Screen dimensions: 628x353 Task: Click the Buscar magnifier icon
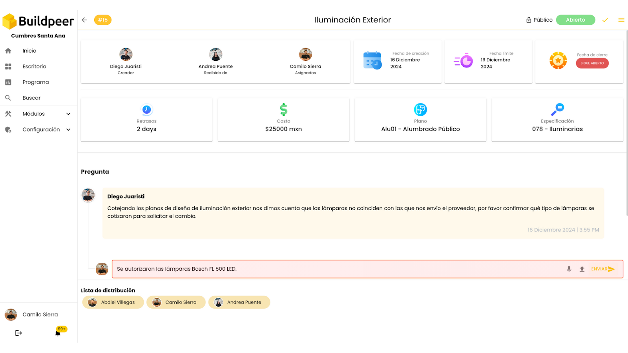coord(8,98)
